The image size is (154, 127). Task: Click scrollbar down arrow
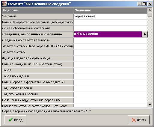tap(150, 105)
